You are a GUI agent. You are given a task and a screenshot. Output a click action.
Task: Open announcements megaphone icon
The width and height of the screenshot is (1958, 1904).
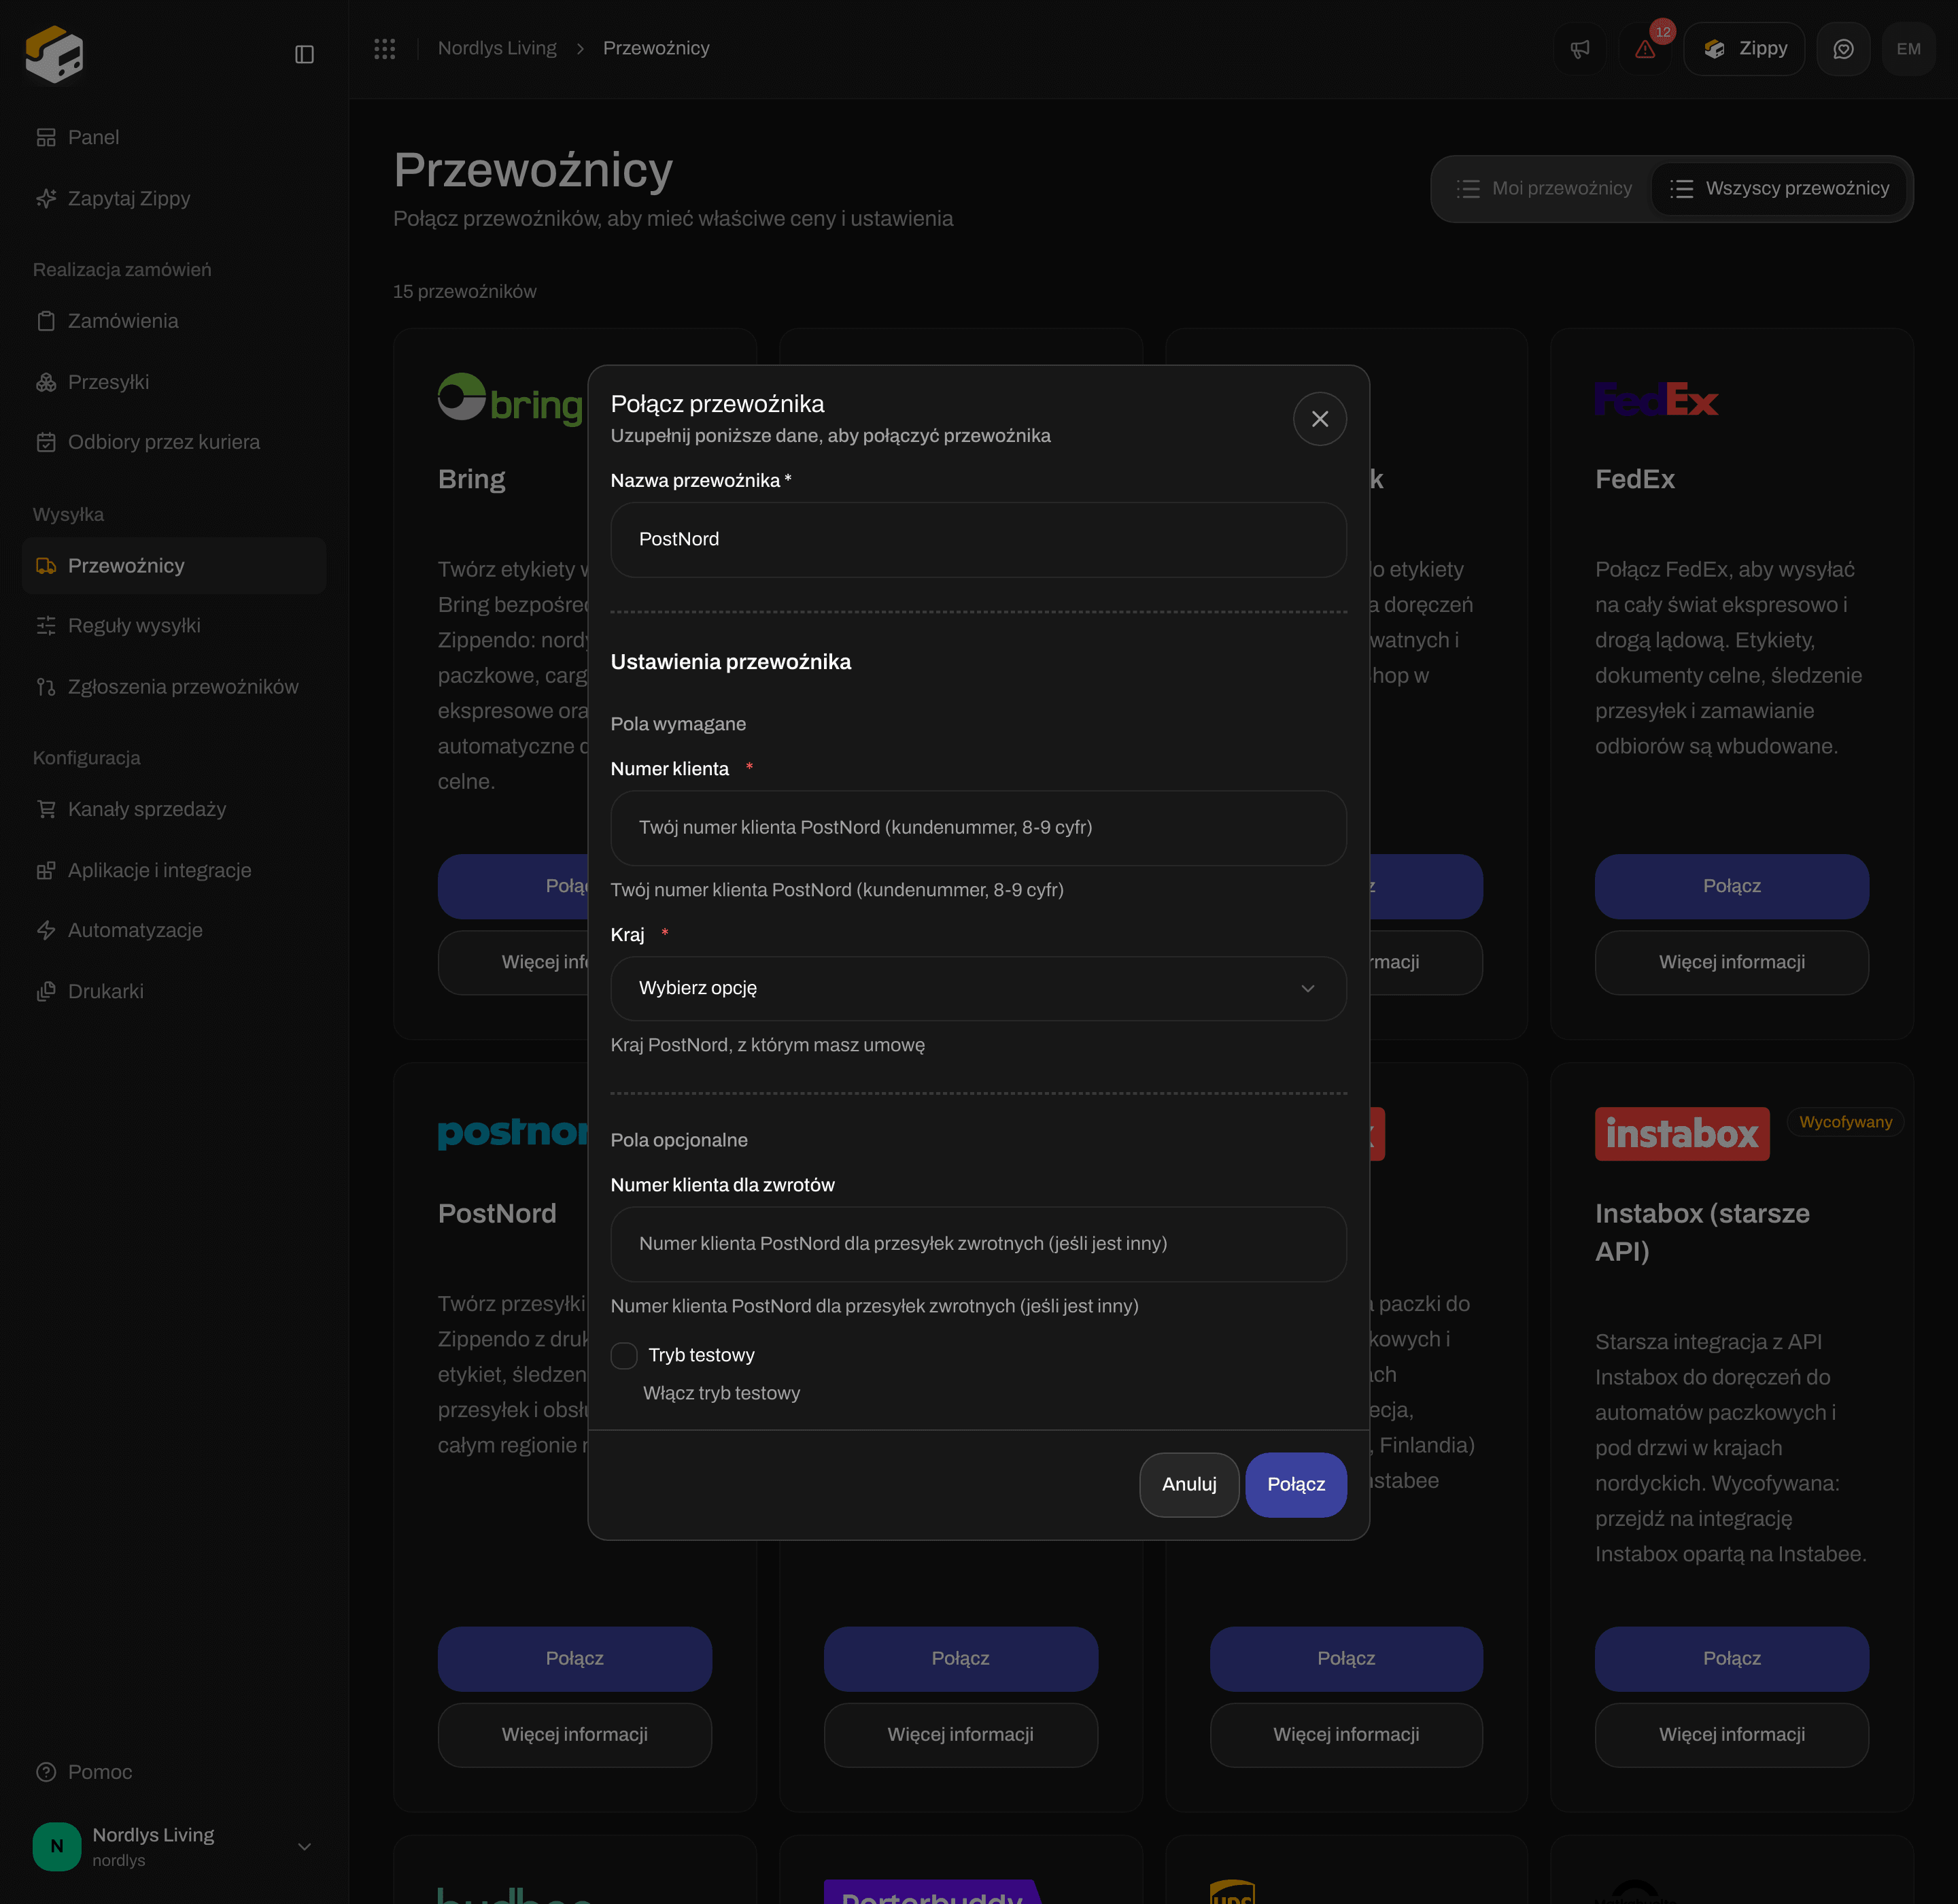point(1580,49)
